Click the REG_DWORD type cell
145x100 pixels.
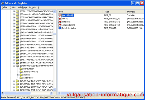click(x=110, y=28)
